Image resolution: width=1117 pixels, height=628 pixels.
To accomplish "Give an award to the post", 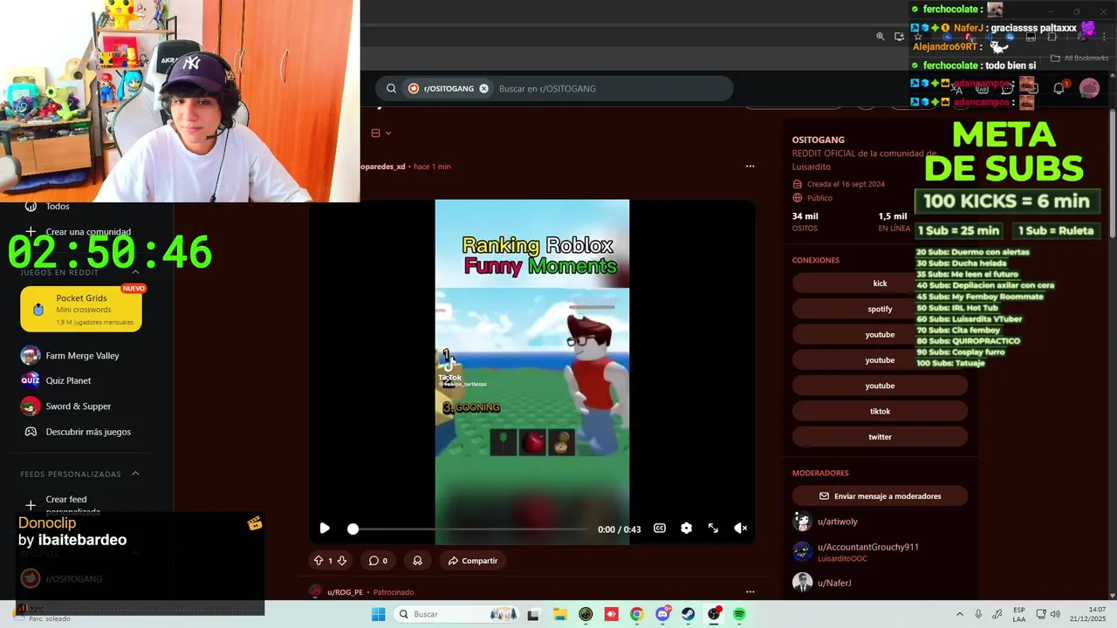I will click(417, 561).
